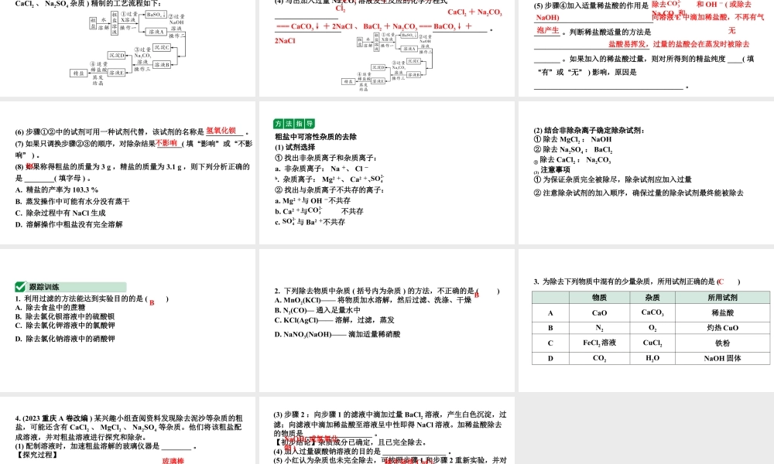Viewport: 774px width, 464px height.
Task: Select the 所用试剂 column header
Action: tap(721, 297)
